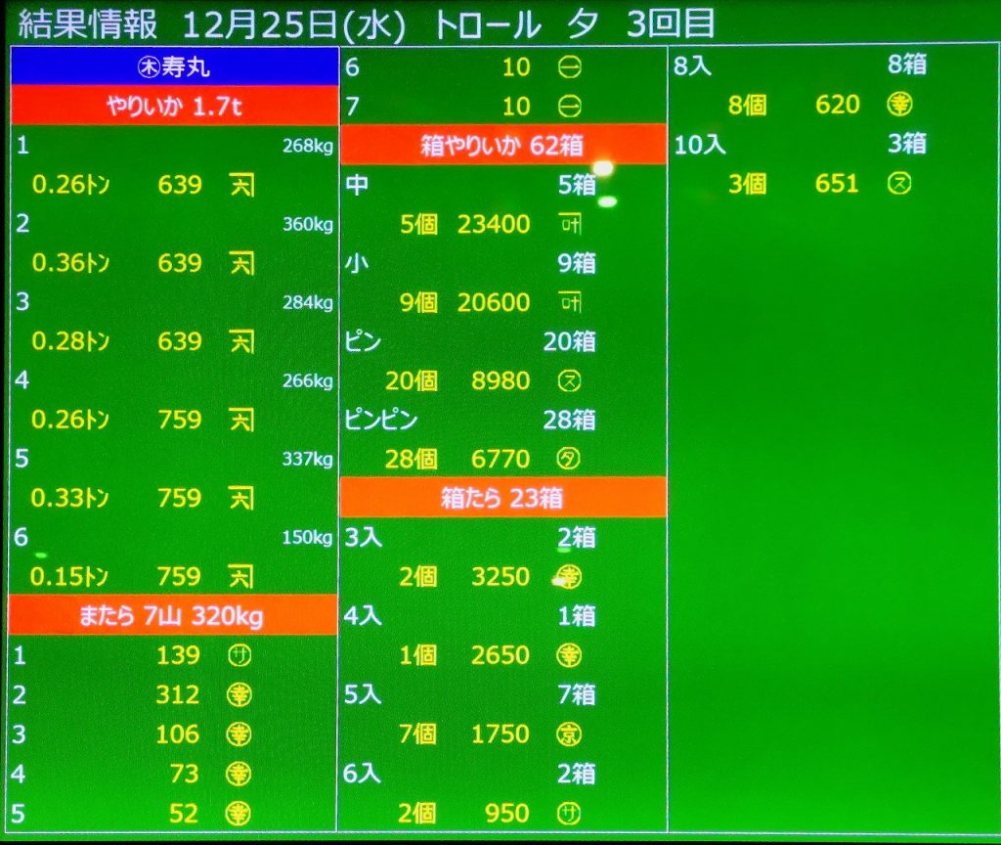Select the circled 京 buyer mark beside 1750
The width and height of the screenshot is (1001, 845).
point(568,734)
